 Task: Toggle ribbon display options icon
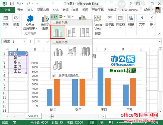(x=138, y=4)
